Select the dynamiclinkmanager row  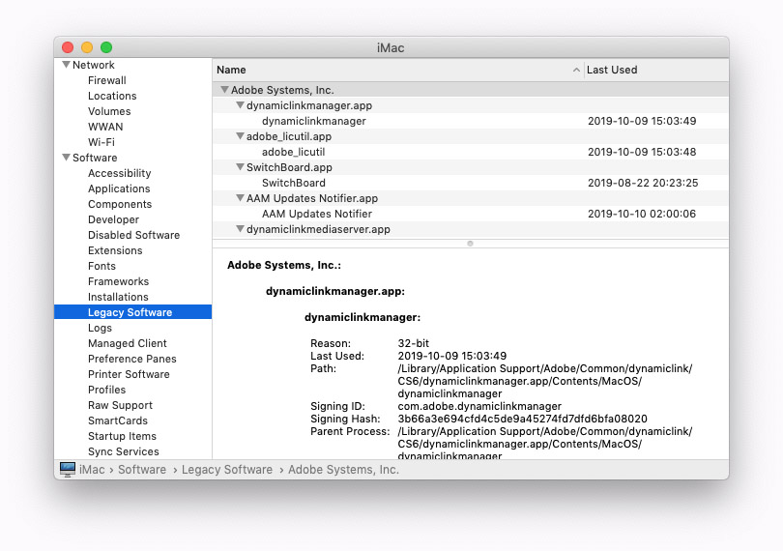(471, 121)
